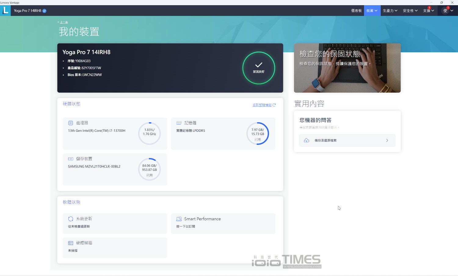Click the cloud backup icon

tap(307, 141)
